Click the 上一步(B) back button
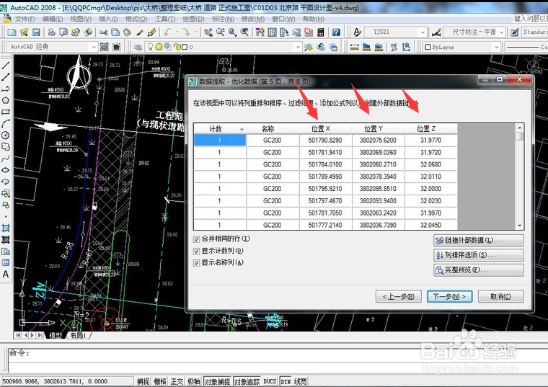Screen dimensions: 548x387 (x=399, y=296)
